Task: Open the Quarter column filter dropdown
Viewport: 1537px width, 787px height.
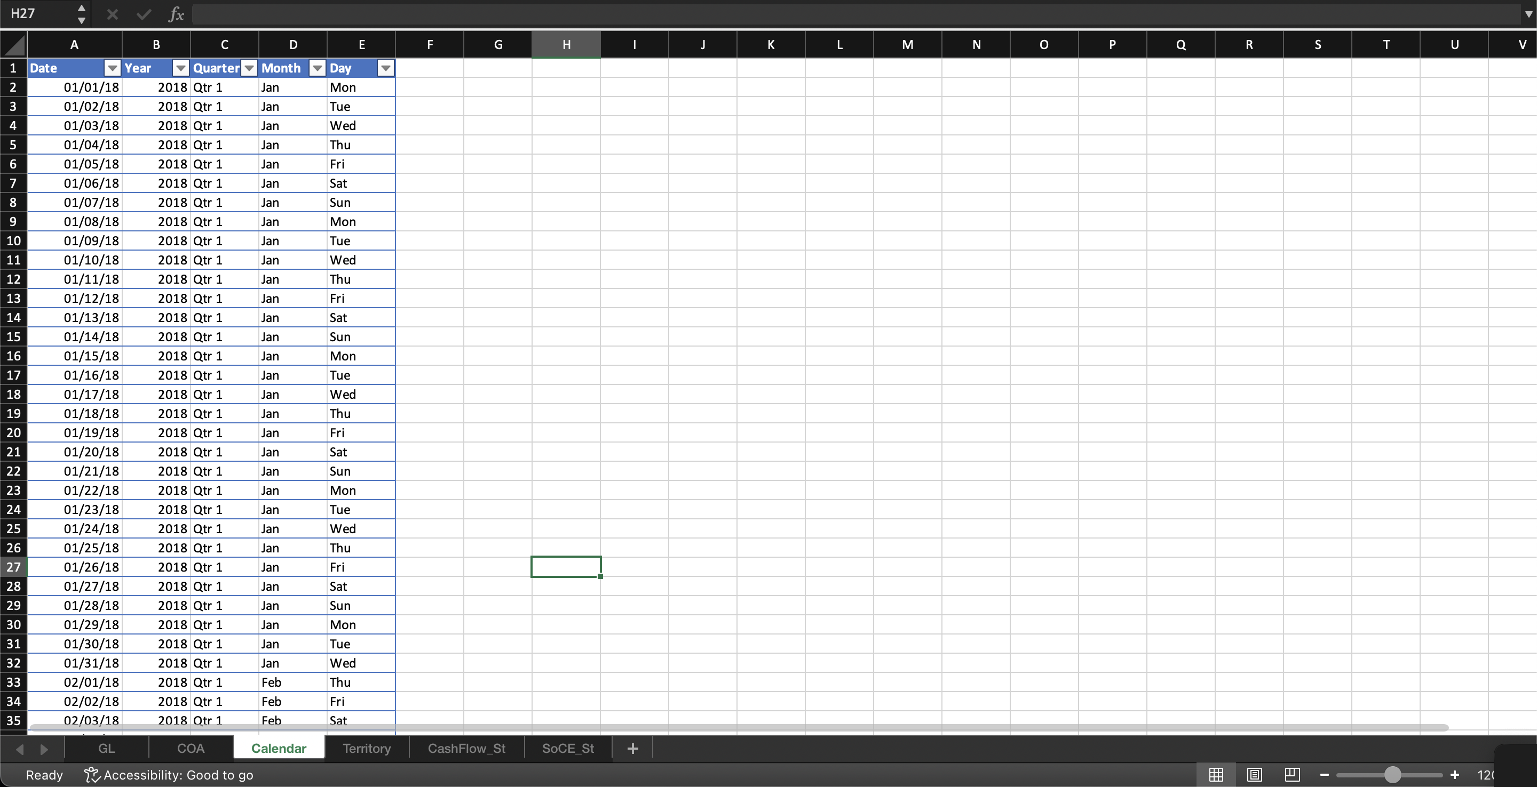Action: (249, 68)
